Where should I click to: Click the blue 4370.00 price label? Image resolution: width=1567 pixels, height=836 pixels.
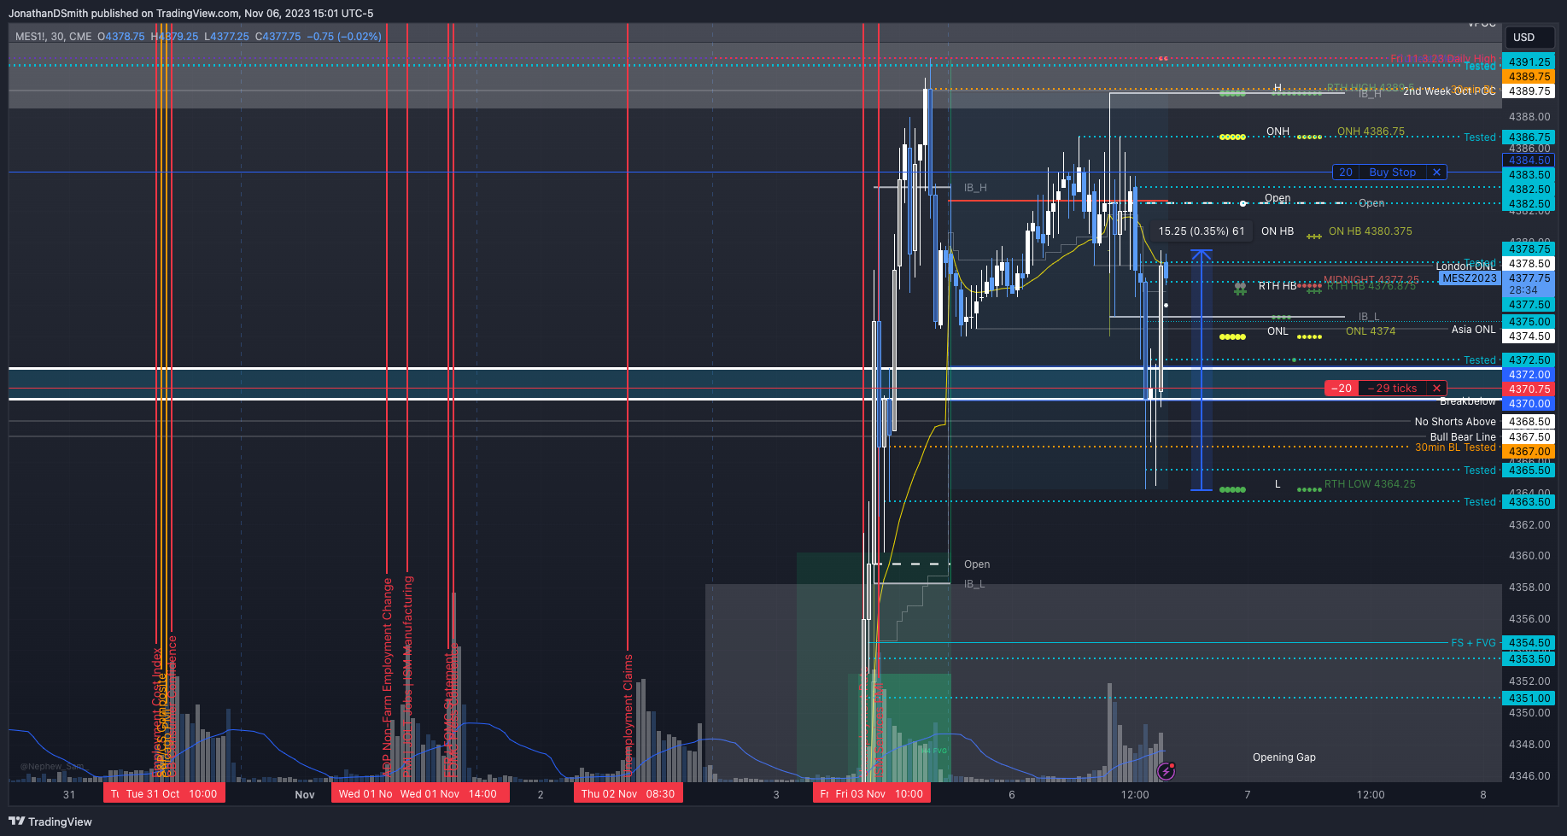tap(1529, 403)
